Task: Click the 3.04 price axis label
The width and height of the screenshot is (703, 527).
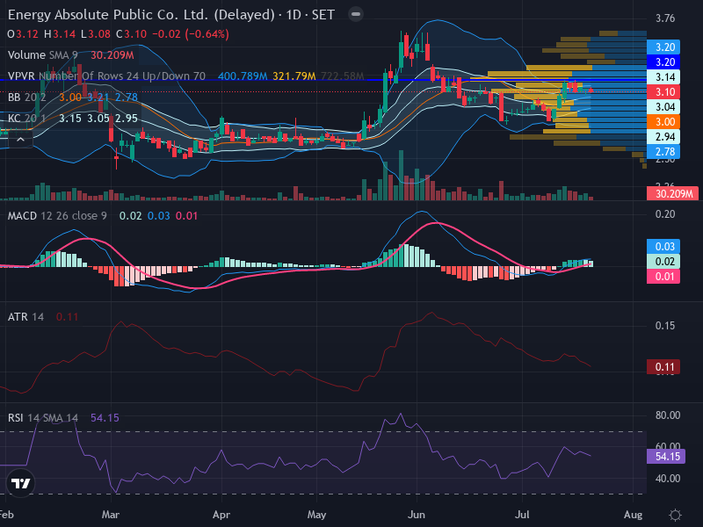Action: (x=663, y=106)
